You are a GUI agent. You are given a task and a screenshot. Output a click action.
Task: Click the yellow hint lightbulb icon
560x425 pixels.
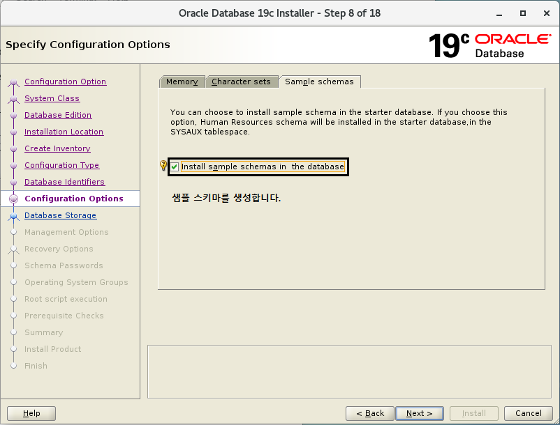click(x=163, y=165)
